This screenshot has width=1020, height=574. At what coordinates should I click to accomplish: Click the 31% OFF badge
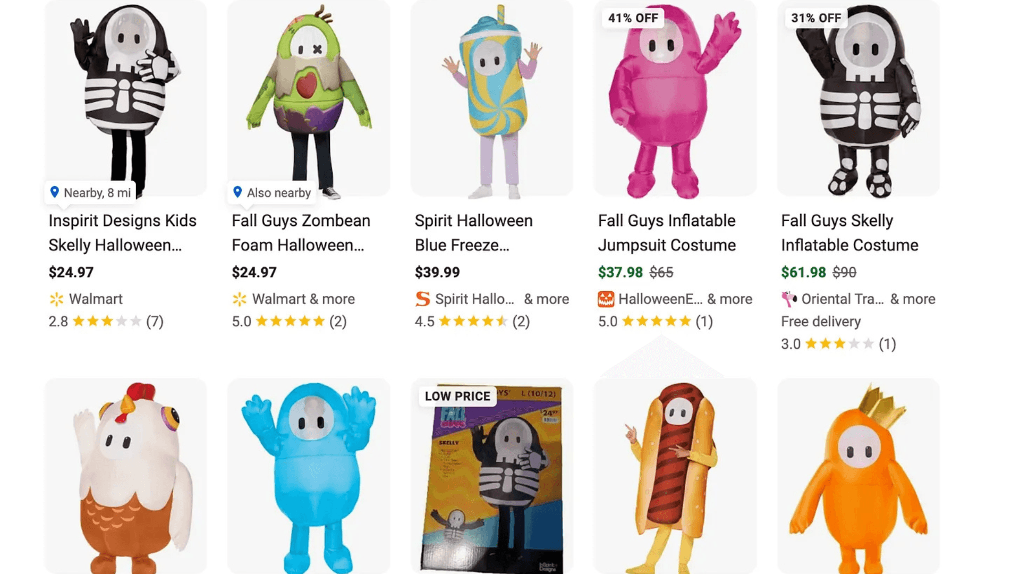click(x=815, y=18)
